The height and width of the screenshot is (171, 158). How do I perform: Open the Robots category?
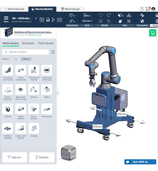(x=34, y=91)
